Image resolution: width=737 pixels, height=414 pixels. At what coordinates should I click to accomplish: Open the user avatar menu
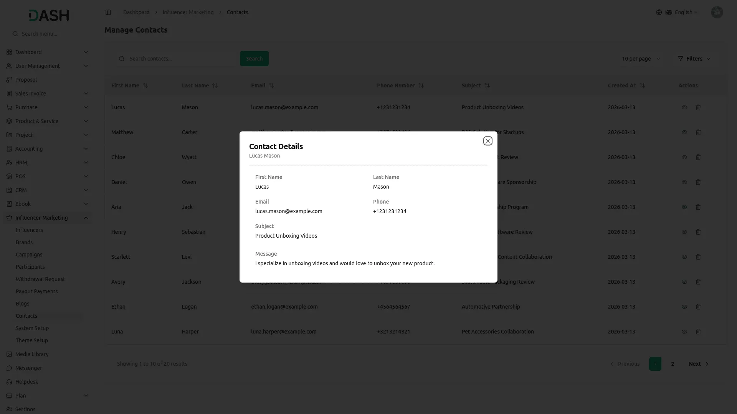click(x=717, y=12)
